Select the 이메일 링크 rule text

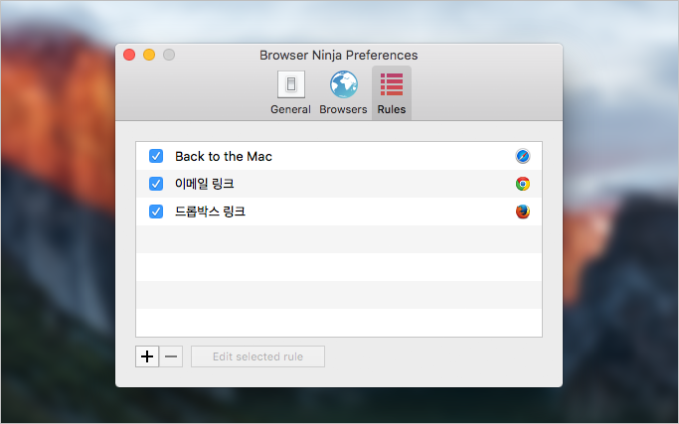205,184
